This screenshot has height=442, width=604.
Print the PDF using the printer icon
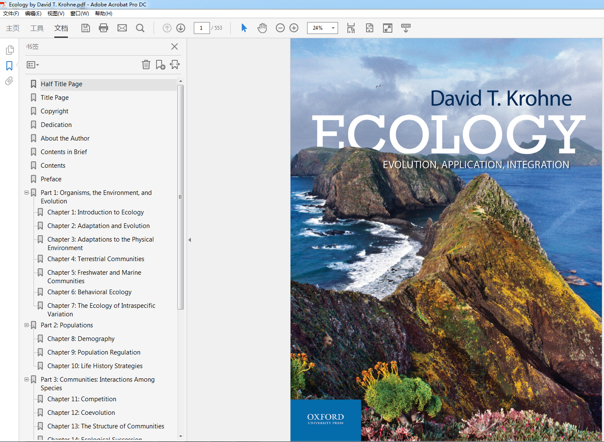103,28
